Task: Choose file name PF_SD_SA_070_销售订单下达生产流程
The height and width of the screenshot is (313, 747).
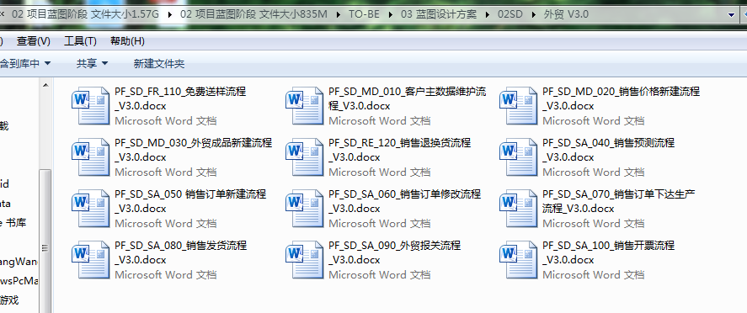Action: (x=619, y=201)
